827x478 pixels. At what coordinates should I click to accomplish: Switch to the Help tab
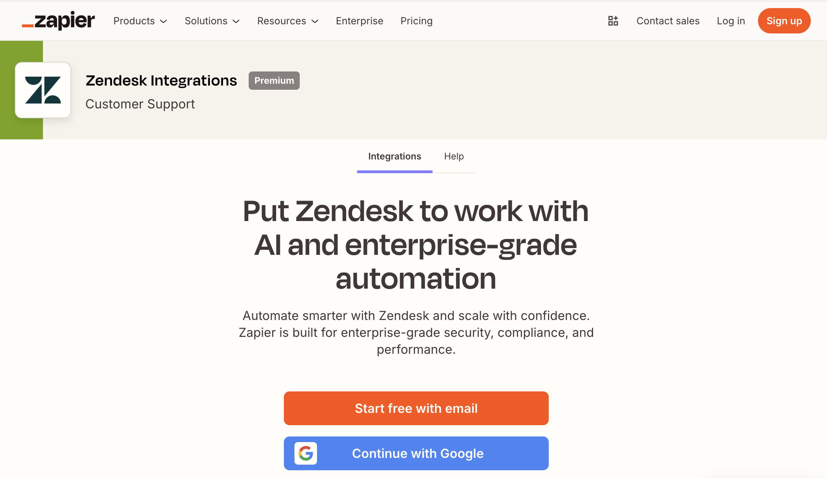(x=454, y=156)
